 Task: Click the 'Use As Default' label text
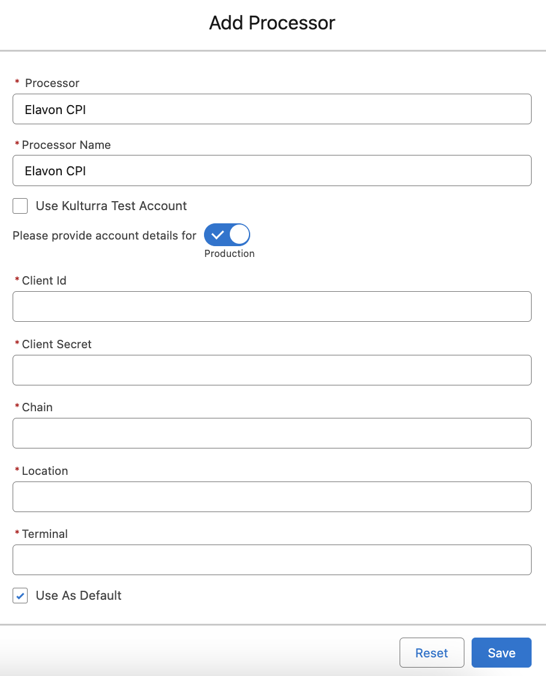[79, 596]
